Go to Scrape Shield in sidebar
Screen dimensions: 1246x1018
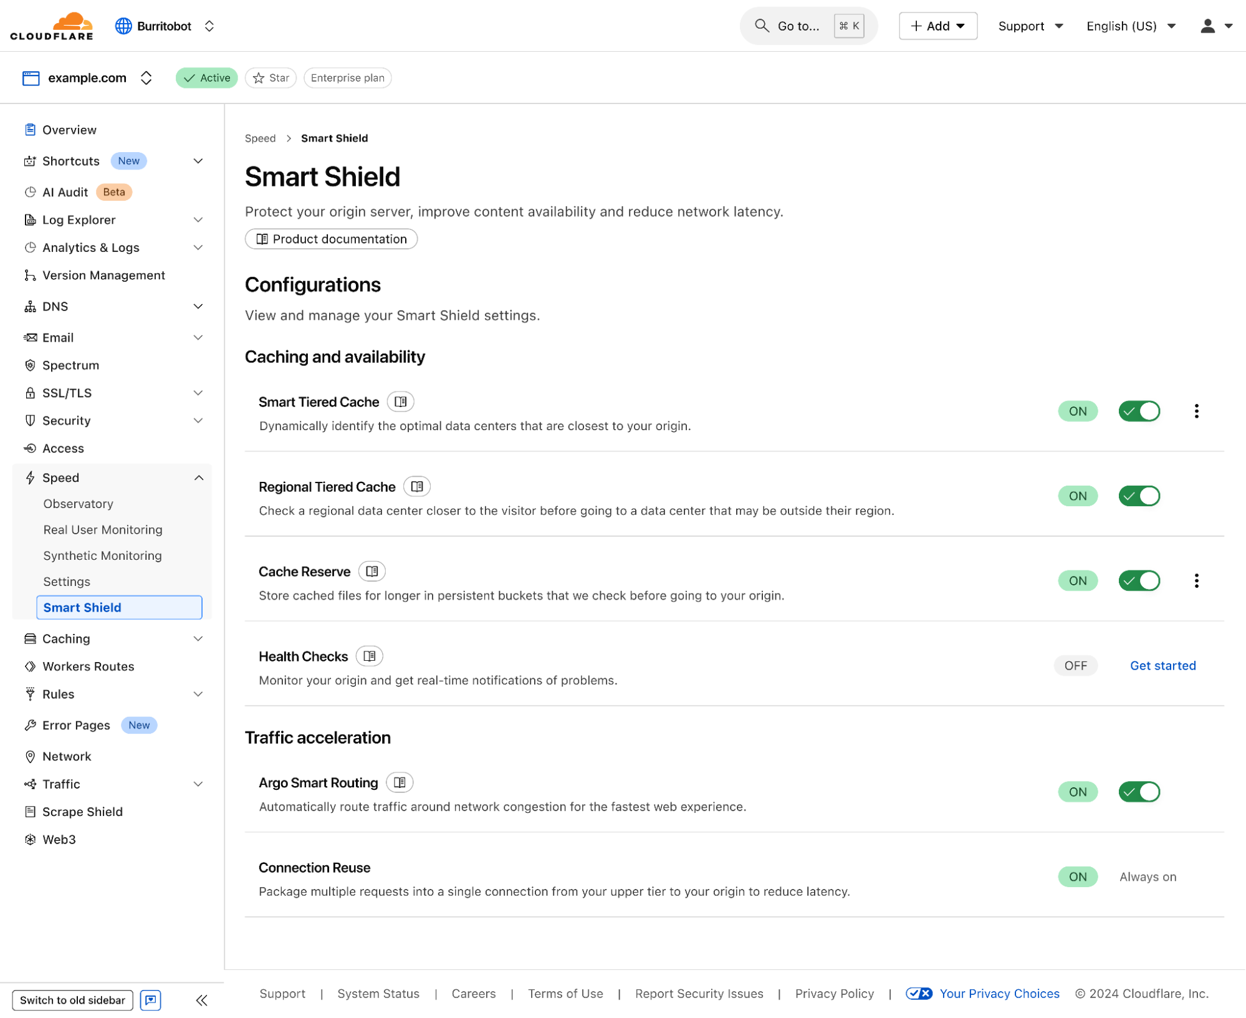pyautogui.click(x=82, y=812)
